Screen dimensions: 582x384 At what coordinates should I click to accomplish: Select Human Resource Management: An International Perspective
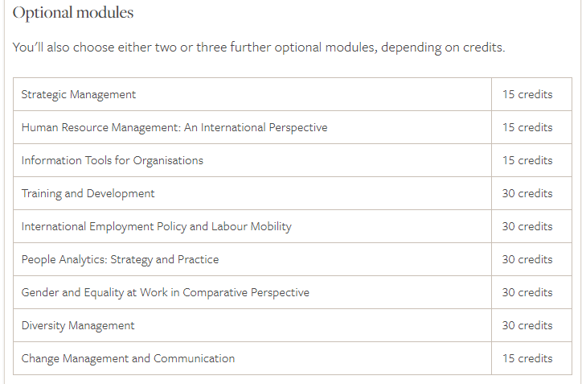click(174, 127)
